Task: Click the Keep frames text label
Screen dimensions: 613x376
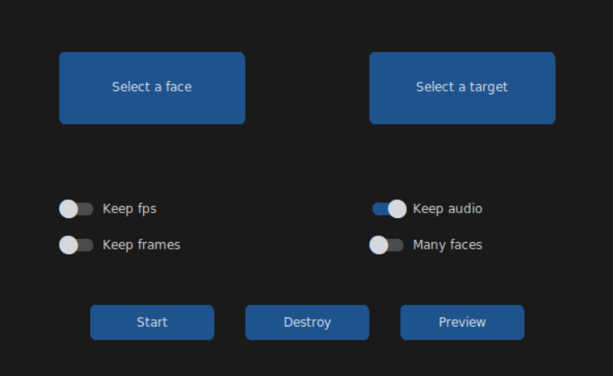Action: (x=141, y=245)
